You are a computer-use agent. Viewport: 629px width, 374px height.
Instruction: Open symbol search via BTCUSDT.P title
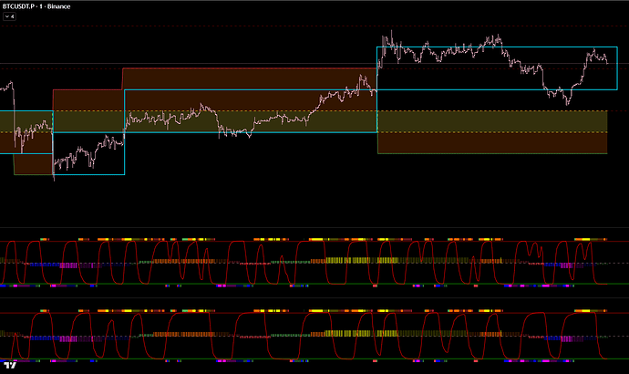(25, 5)
